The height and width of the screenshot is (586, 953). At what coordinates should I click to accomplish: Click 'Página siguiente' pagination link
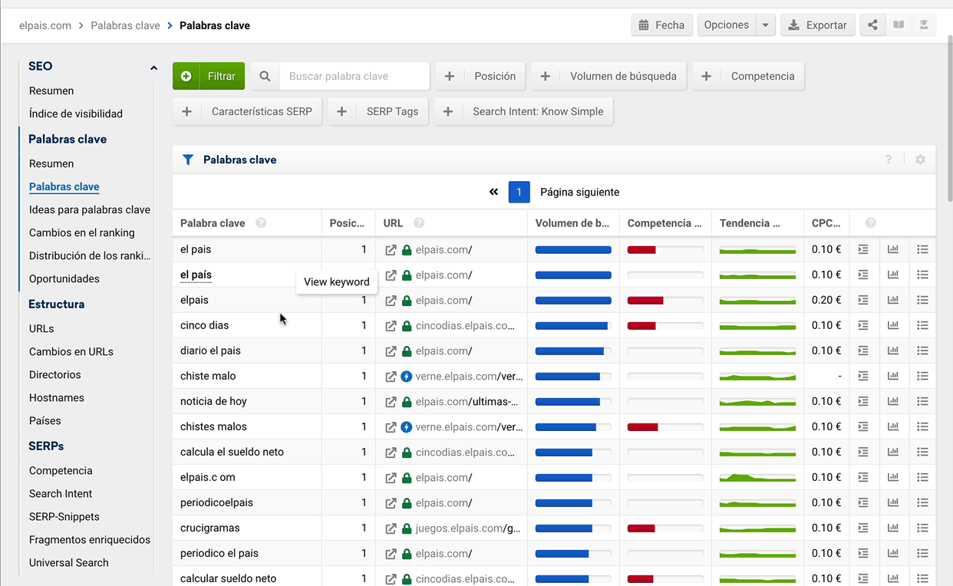pos(579,192)
